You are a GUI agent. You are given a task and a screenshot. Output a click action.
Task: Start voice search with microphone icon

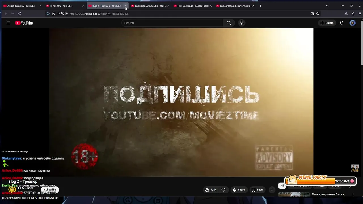click(x=241, y=23)
